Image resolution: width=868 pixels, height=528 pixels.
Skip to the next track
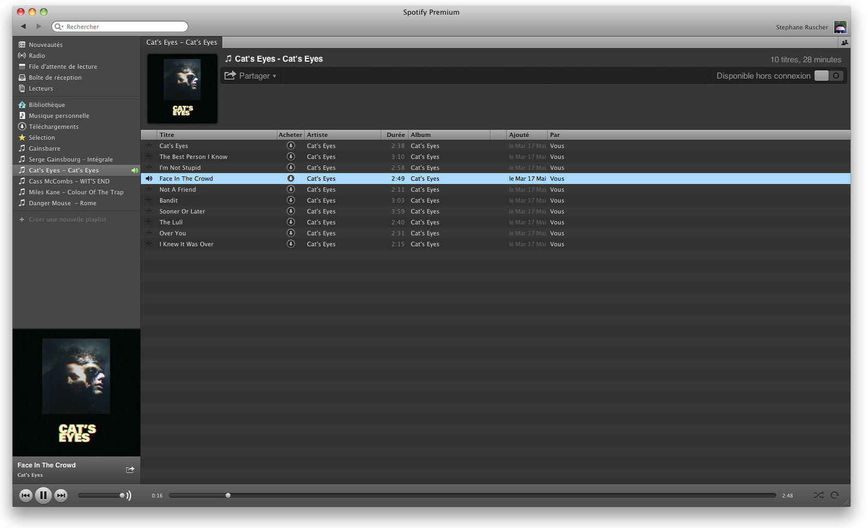61,495
